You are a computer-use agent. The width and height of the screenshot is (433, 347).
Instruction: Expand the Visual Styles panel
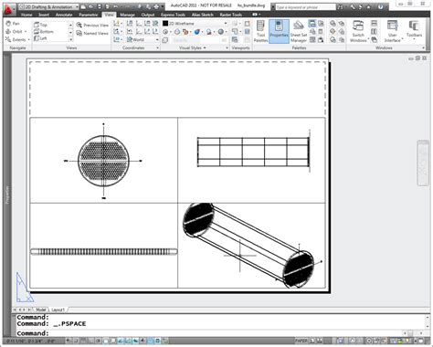pyautogui.click(x=193, y=47)
